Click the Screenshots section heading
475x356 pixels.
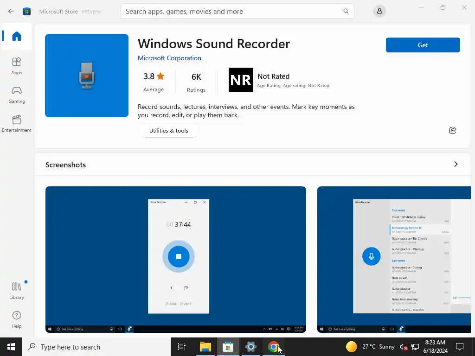coord(66,165)
